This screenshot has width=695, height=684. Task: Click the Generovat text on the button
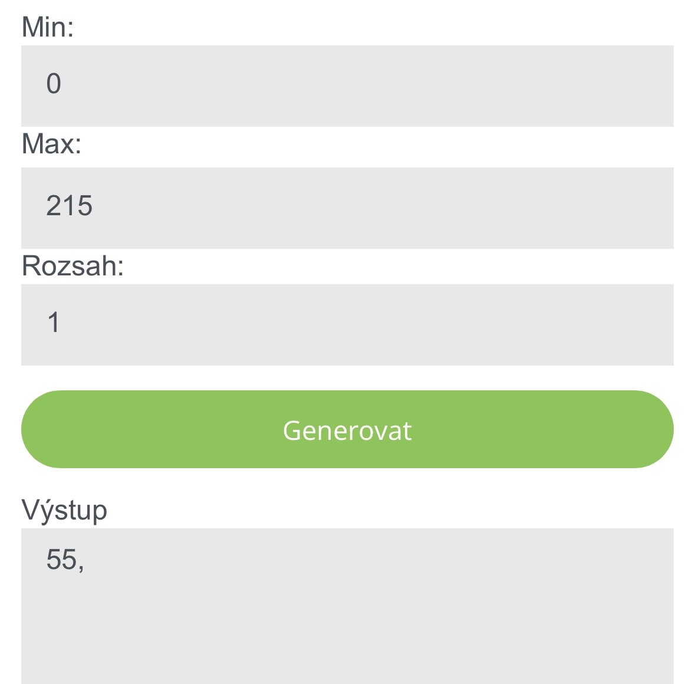pos(347,430)
